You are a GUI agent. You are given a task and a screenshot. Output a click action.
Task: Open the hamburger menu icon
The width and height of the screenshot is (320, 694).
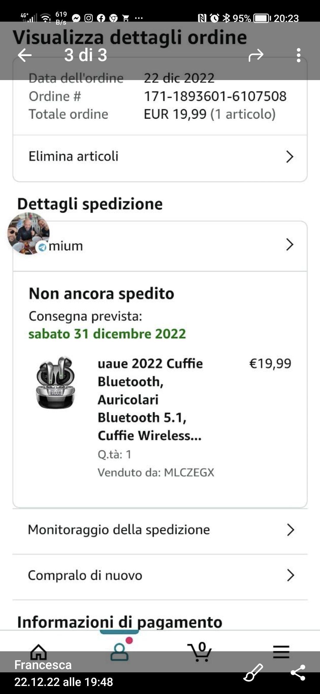coord(281,652)
